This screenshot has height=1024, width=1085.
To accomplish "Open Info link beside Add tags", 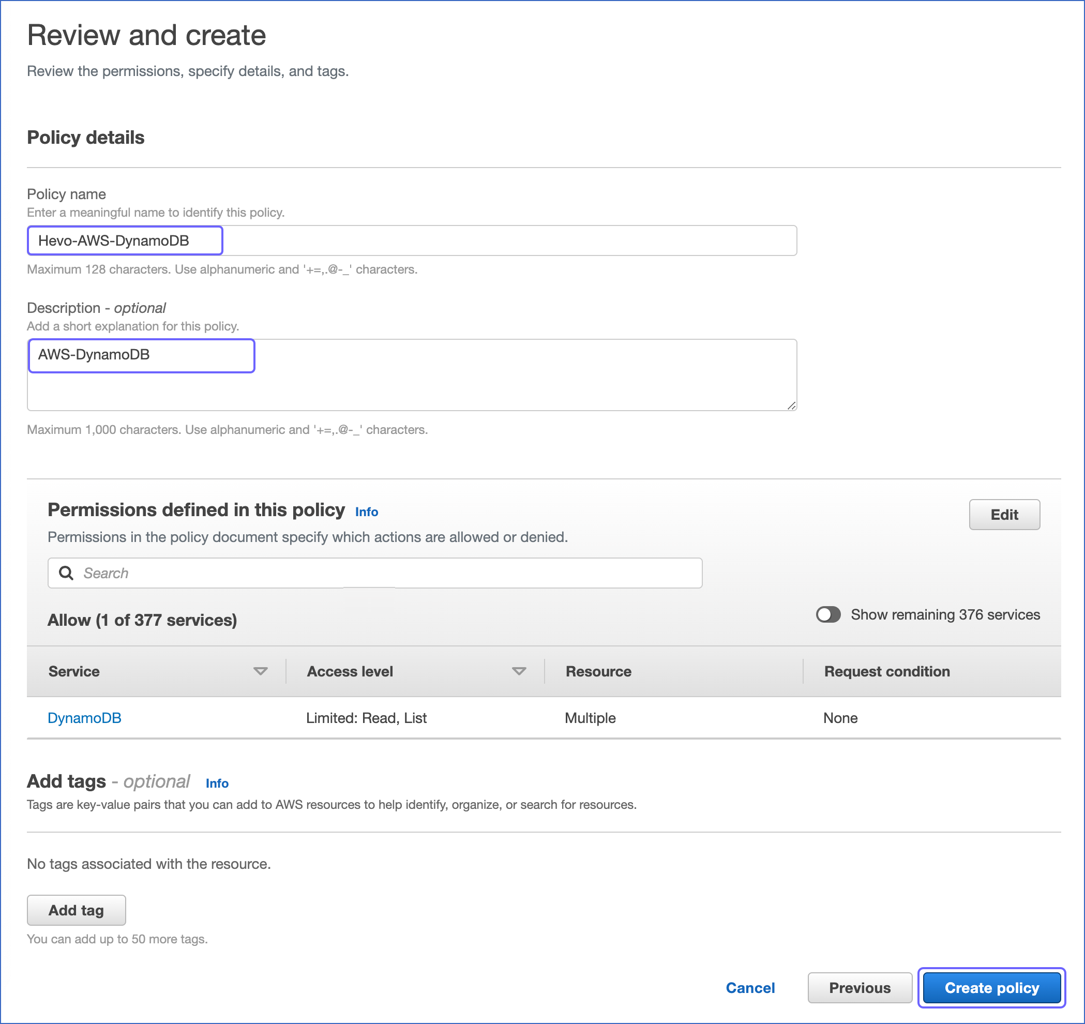I will 217,782.
